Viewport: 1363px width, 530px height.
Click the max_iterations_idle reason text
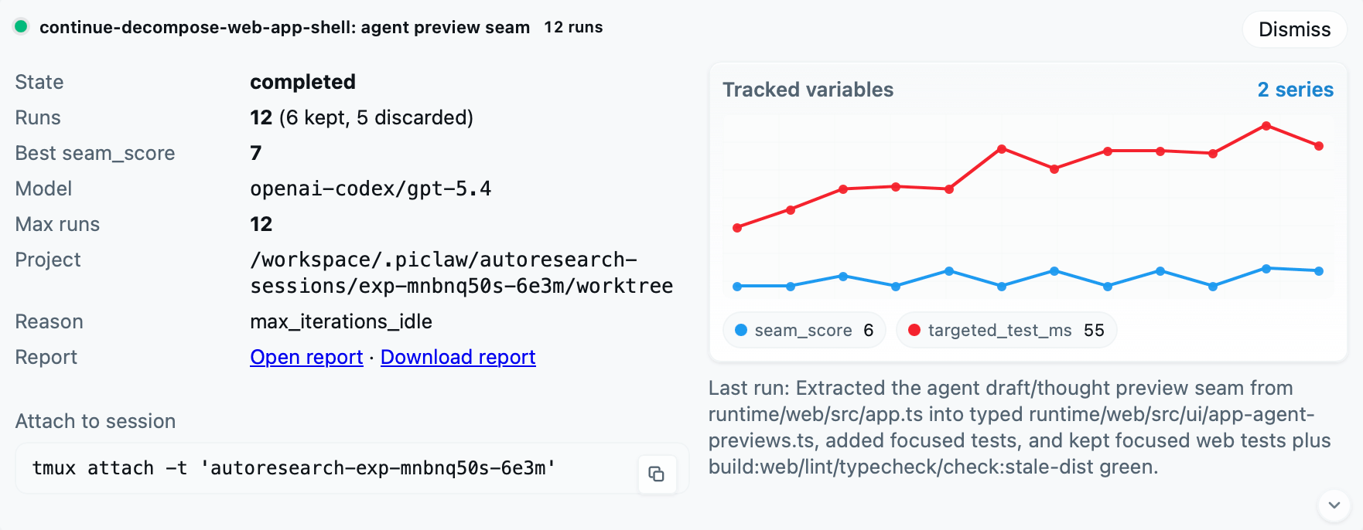coord(341,321)
